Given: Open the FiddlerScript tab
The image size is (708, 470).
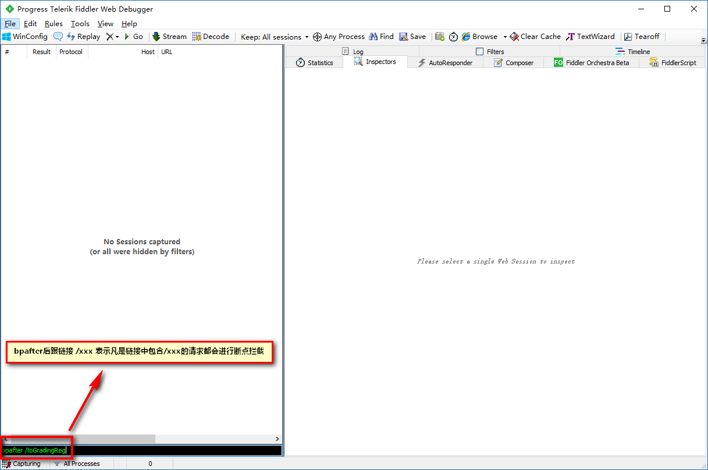Looking at the screenshot, I should (x=673, y=63).
